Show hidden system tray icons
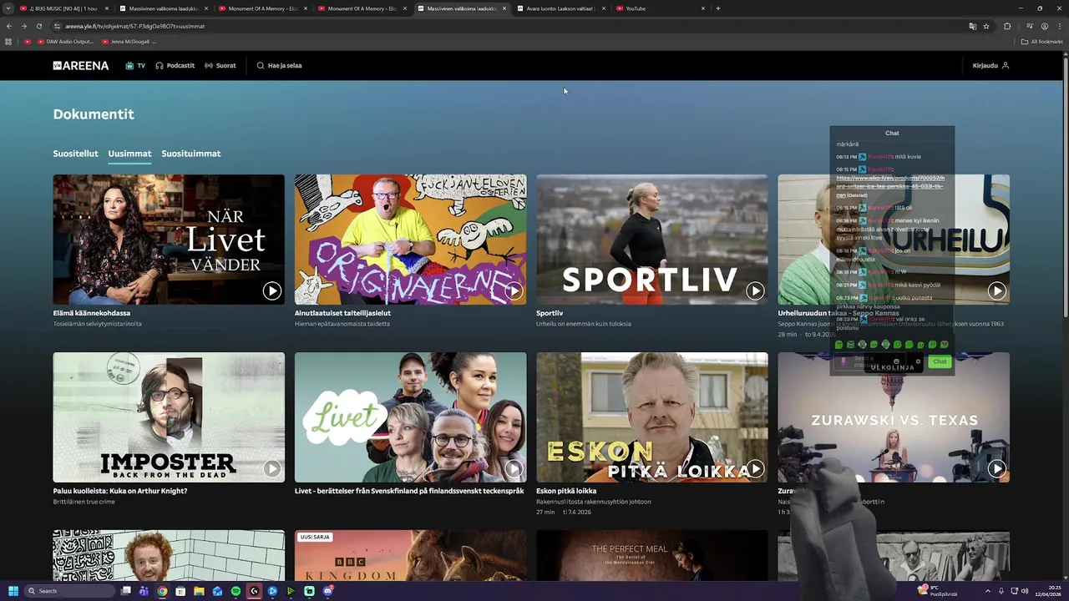 click(x=988, y=591)
